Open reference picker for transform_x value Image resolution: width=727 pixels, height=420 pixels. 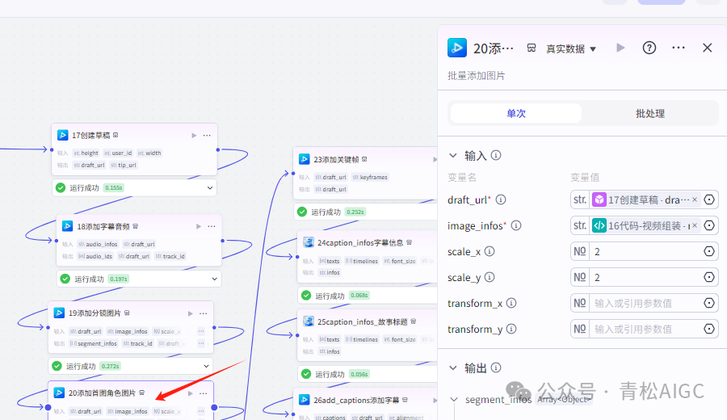(x=709, y=303)
